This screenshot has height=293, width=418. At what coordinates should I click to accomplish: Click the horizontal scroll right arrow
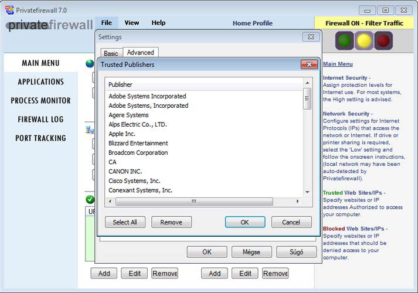pyautogui.click(x=298, y=202)
